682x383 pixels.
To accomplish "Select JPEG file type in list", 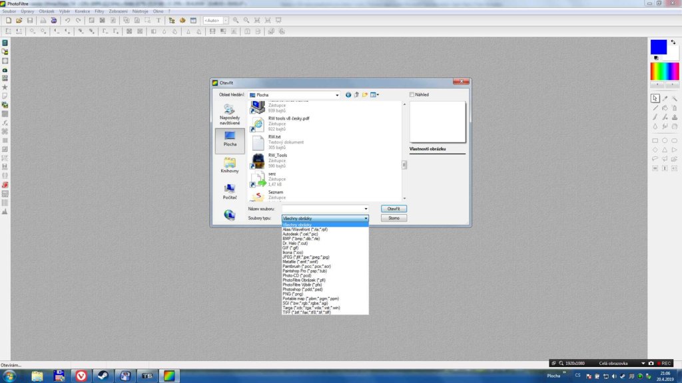I will point(325,257).
